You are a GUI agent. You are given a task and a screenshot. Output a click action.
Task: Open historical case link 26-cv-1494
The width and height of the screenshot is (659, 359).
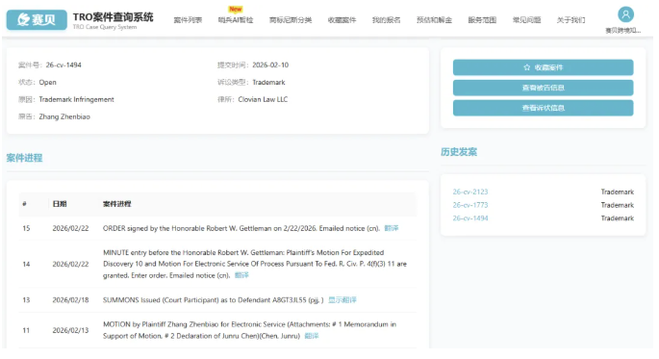[470, 218]
